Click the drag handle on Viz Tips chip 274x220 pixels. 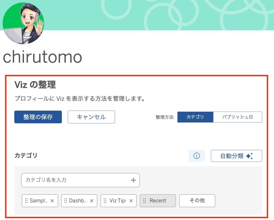(105, 201)
